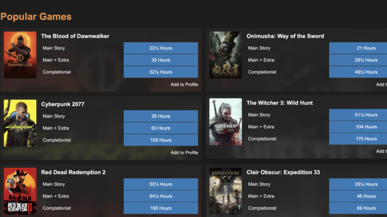Click Main + Extra label under Onimusha
This screenshot has height=217, width=387.
[261, 60]
